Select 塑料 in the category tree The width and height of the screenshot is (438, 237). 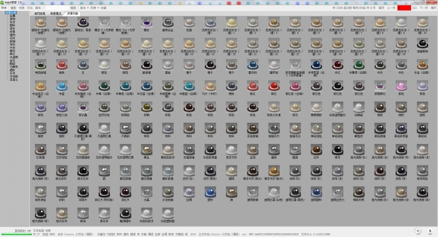(13, 25)
